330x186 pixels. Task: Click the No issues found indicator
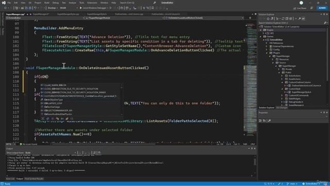tap(28, 144)
